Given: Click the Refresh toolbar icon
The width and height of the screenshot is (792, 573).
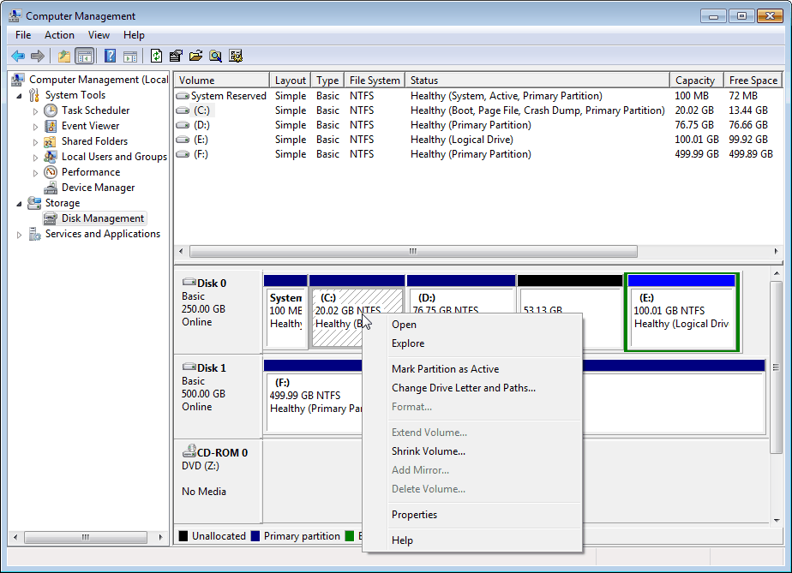Looking at the screenshot, I should (156, 56).
